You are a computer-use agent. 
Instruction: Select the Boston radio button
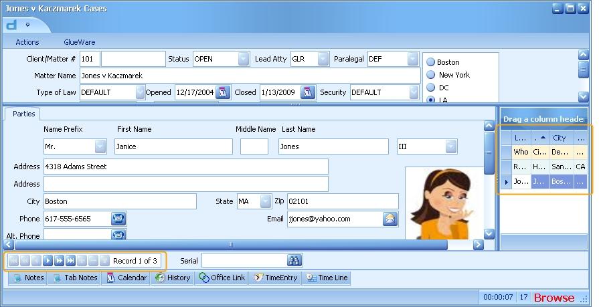pos(431,62)
